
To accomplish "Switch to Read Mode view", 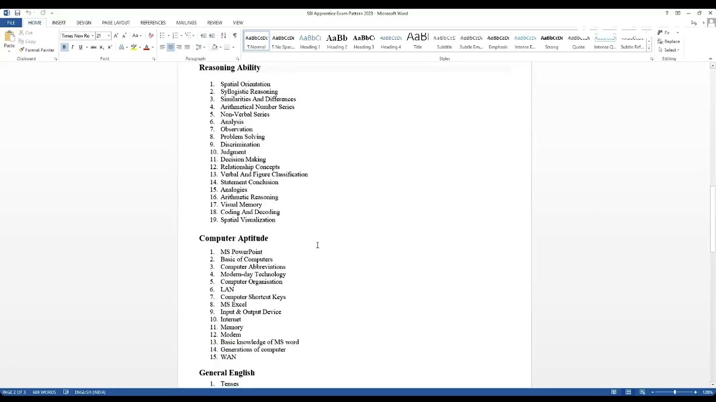I will coord(614,392).
